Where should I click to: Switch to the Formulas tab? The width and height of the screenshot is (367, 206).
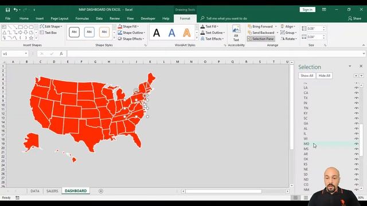coord(82,18)
